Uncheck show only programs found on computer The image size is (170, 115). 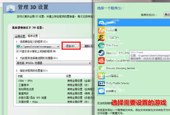point(17,51)
